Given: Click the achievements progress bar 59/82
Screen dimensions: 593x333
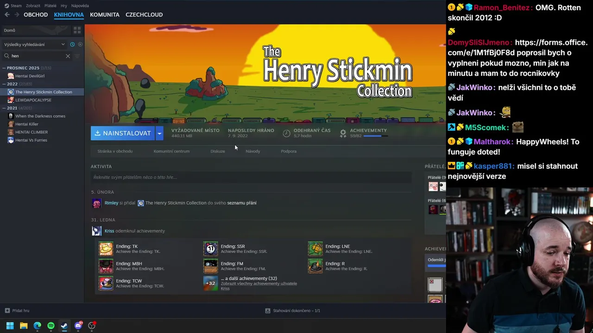Looking at the screenshot, I should (375, 136).
